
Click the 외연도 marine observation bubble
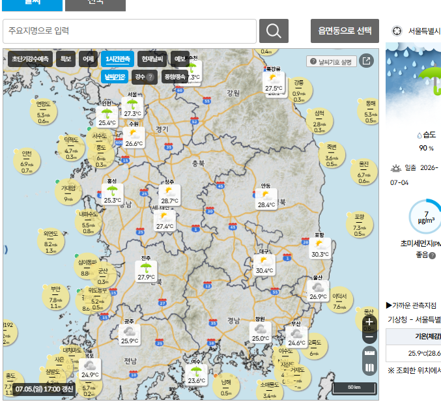(51, 242)
